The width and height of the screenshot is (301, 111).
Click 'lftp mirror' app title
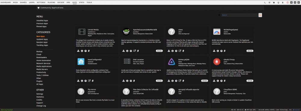(x=92, y=90)
